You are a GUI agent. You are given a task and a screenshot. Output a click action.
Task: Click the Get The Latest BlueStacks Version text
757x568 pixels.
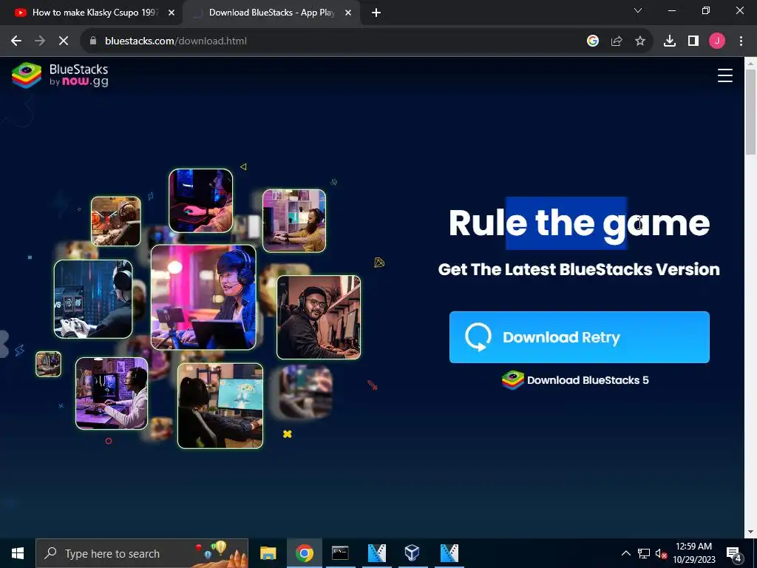[579, 269]
